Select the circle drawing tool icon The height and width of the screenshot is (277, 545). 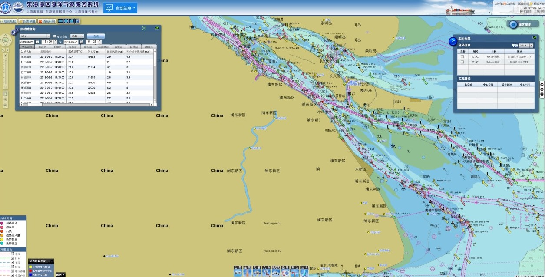pos(66,21)
